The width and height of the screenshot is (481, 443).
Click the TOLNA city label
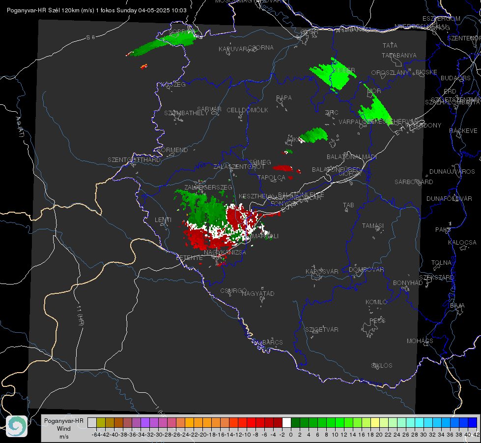pyautogui.click(x=442, y=263)
